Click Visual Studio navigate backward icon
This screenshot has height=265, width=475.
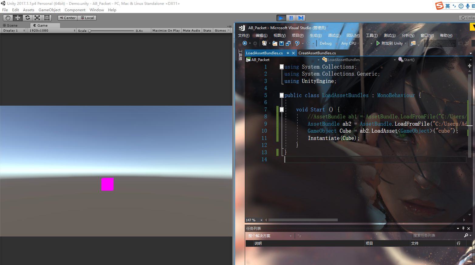245,43
